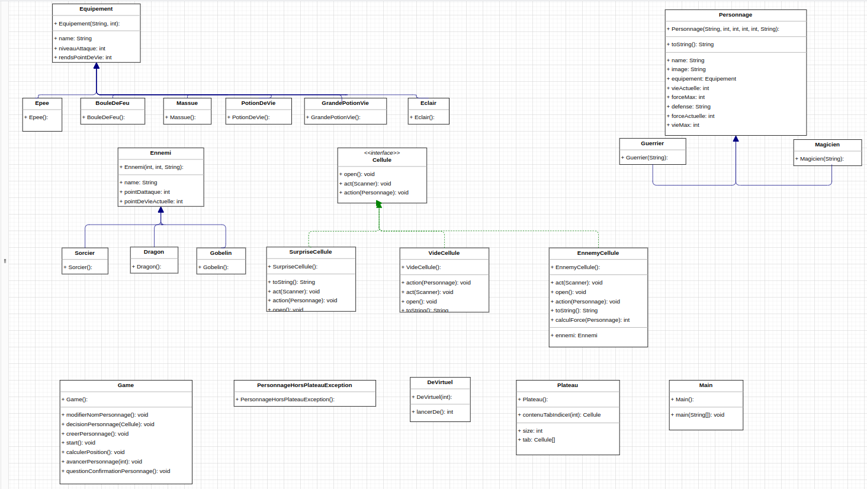Select the BouleDeFeu class
Viewport: 867px width, 489px height.
pyautogui.click(x=113, y=111)
